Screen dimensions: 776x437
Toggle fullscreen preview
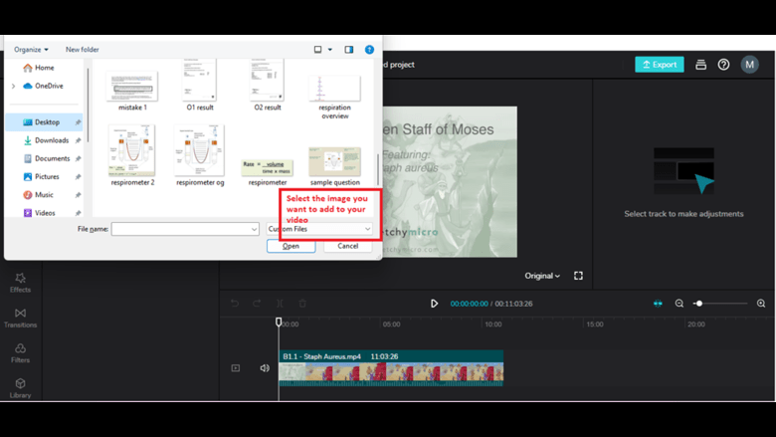point(578,276)
